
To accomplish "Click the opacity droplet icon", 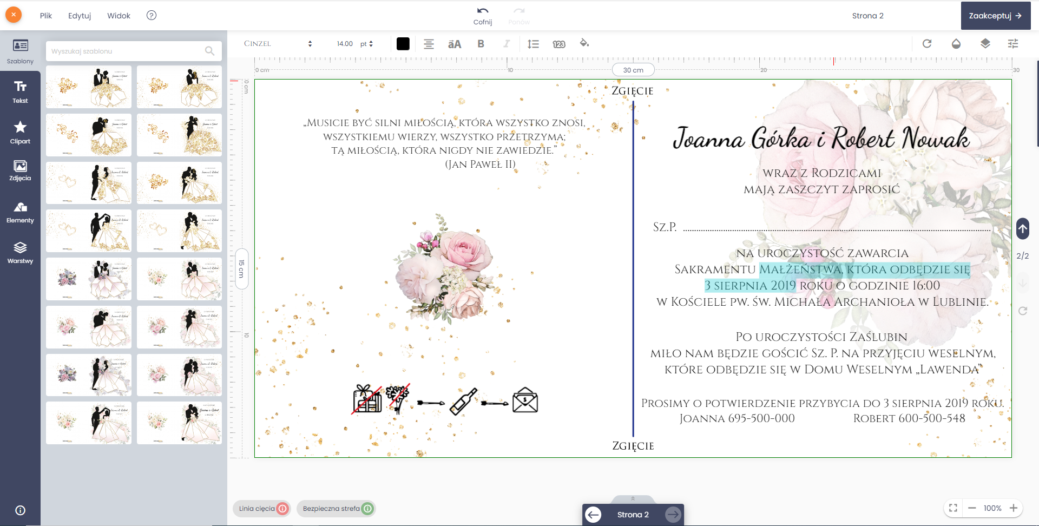I will [956, 43].
